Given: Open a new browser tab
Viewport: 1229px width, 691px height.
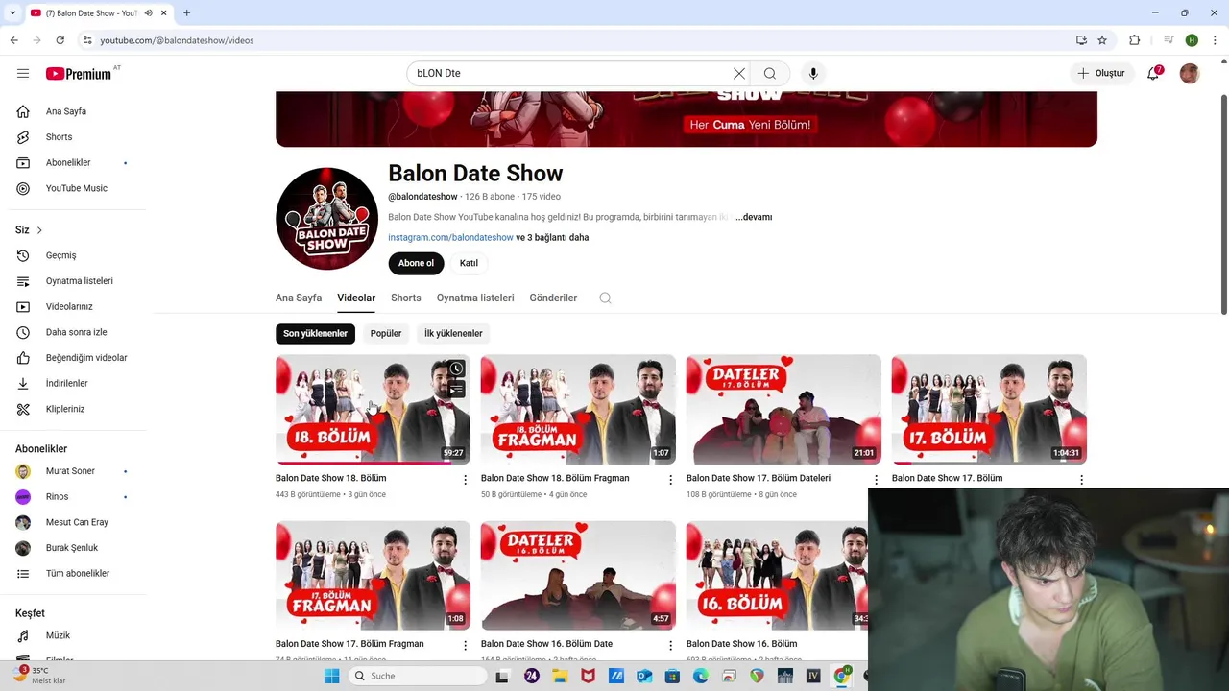Looking at the screenshot, I should (x=186, y=12).
